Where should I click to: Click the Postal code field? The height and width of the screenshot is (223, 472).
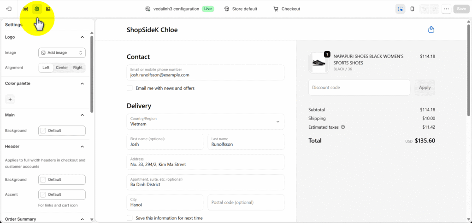pyautogui.click(x=246, y=202)
